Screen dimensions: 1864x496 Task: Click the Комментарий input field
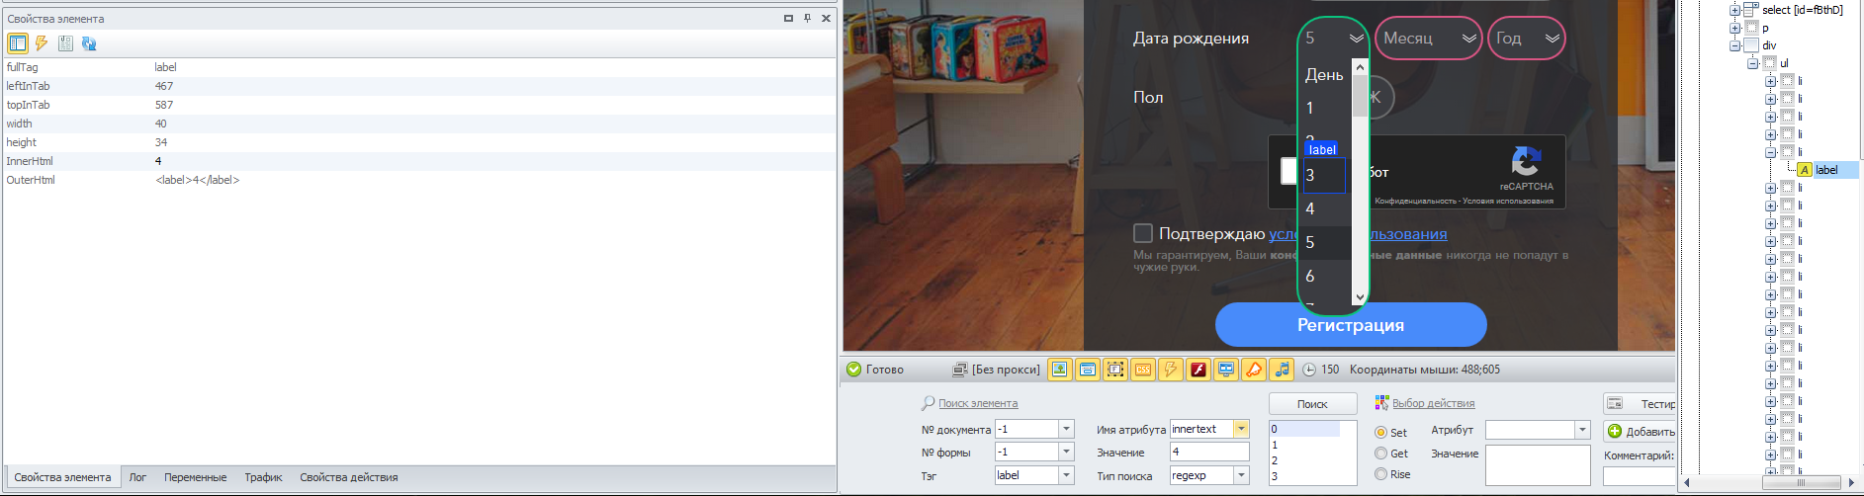1640,476
